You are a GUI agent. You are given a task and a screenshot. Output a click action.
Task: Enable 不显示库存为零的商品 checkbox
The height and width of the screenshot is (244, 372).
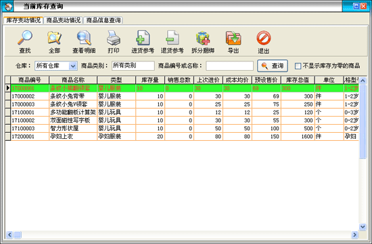pyautogui.click(x=298, y=66)
